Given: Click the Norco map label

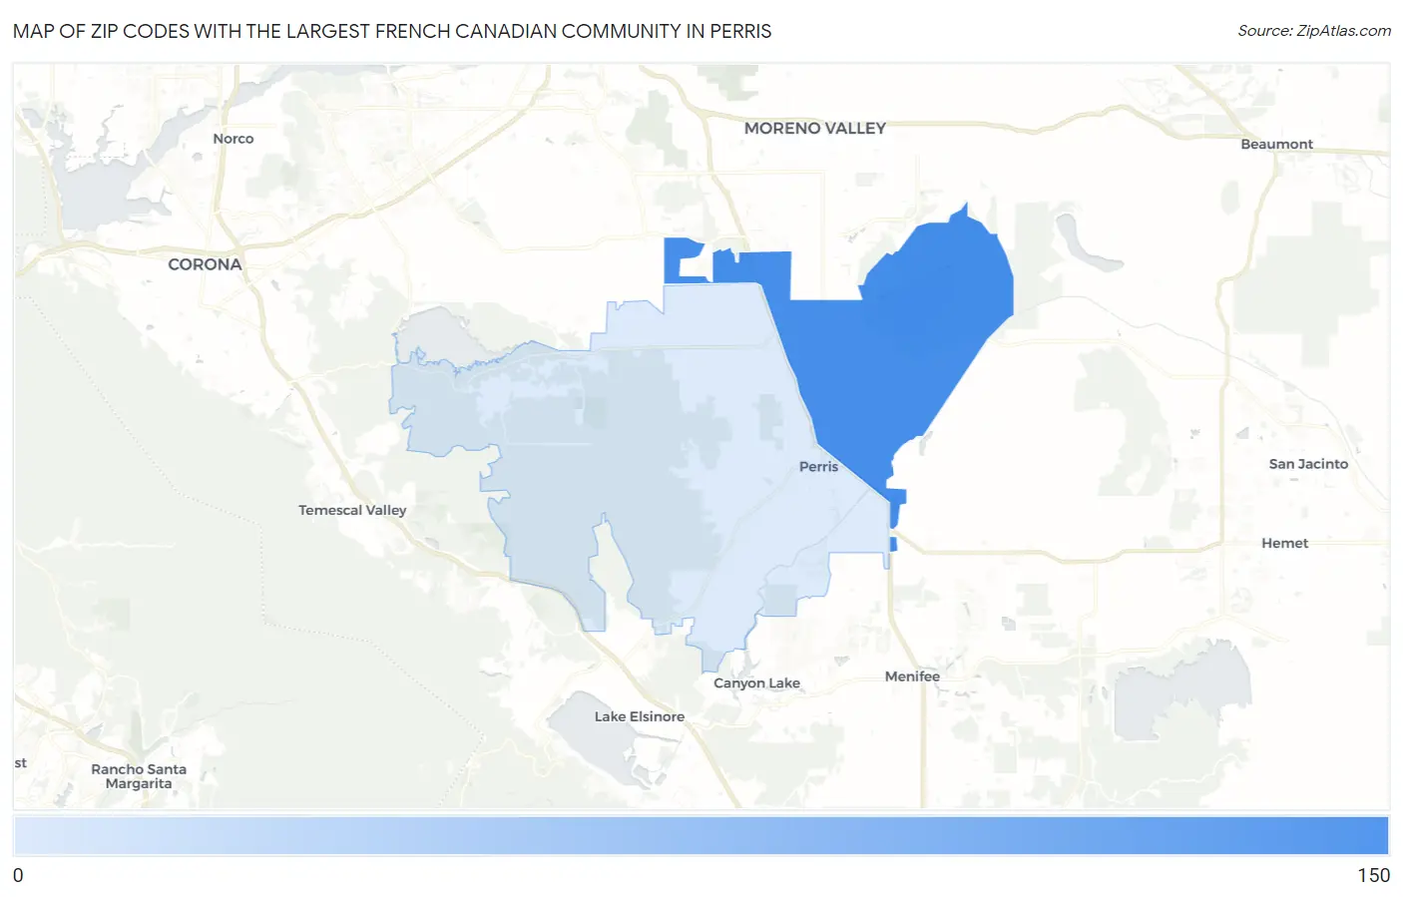Looking at the screenshot, I should click(x=234, y=139).
